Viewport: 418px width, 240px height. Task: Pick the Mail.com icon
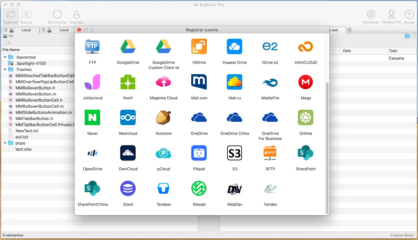[199, 82]
